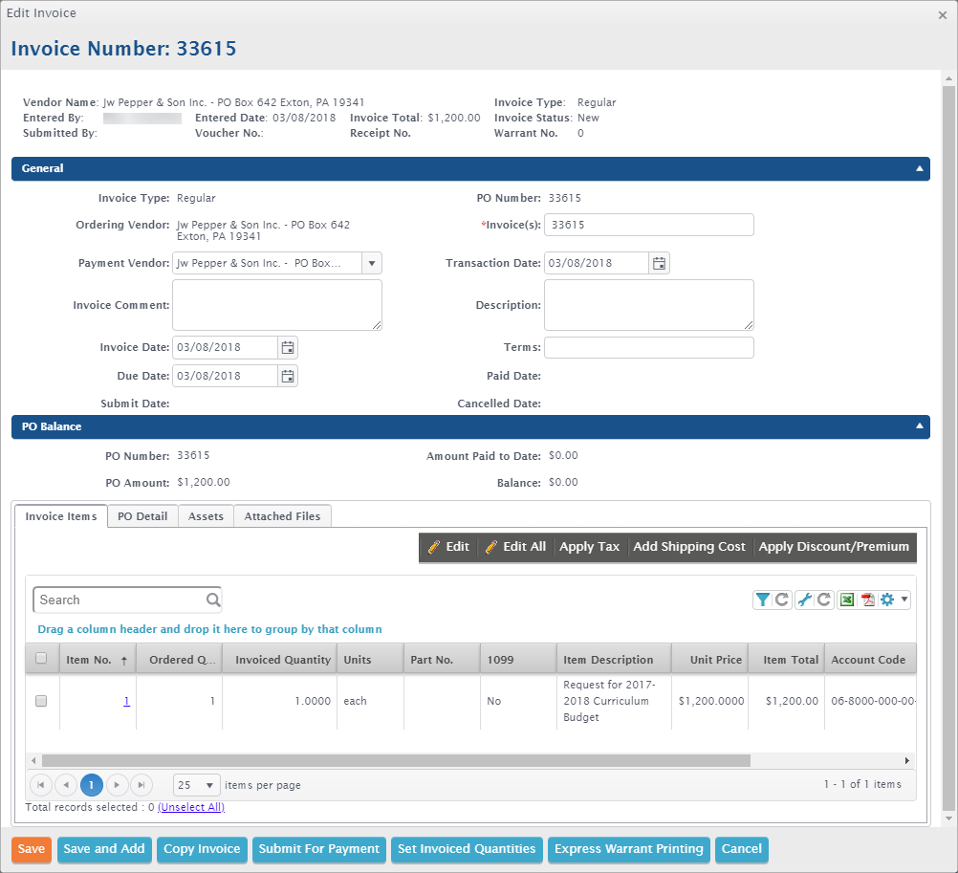Open the grid filter funnel icon
958x873 pixels.
pyautogui.click(x=763, y=600)
